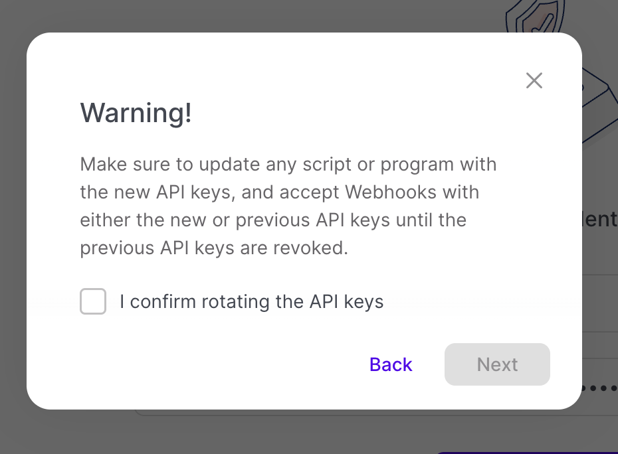Close the Warning dialog with the X icon
The height and width of the screenshot is (454, 618).
point(534,81)
